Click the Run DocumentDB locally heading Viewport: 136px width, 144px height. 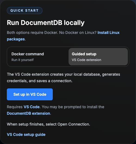[46, 23]
